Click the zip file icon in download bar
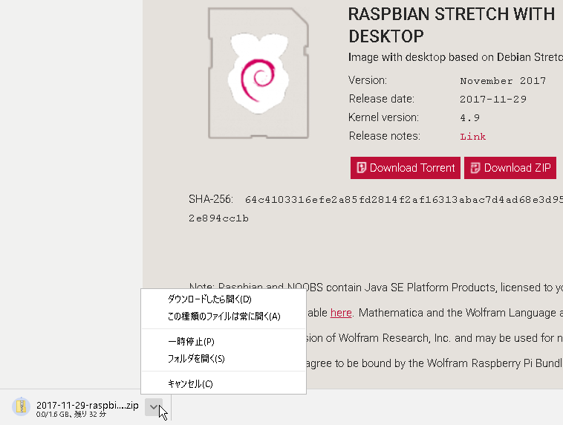The height and width of the screenshot is (425, 563). click(22, 406)
